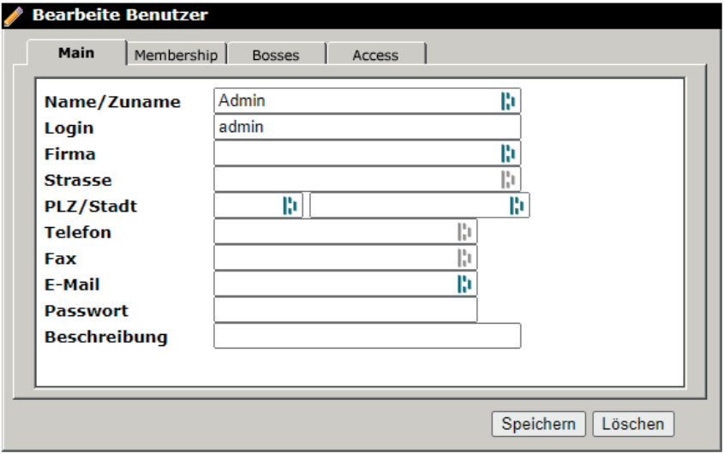This screenshot has width=724, height=454.
Task: Place cursor in the Name/Zuname field text
Action: tap(351, 102)
